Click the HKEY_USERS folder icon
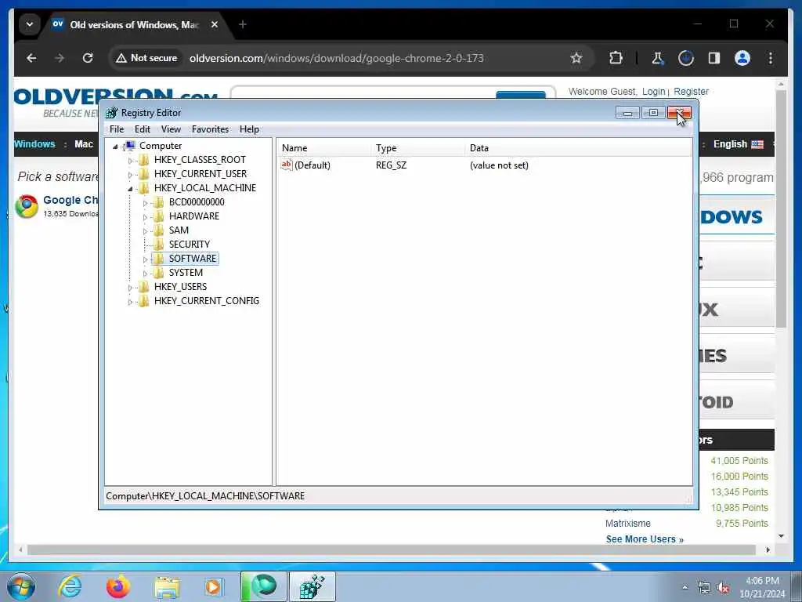The width and height of the screenshot is (802, 602). [x=144, y=287]
